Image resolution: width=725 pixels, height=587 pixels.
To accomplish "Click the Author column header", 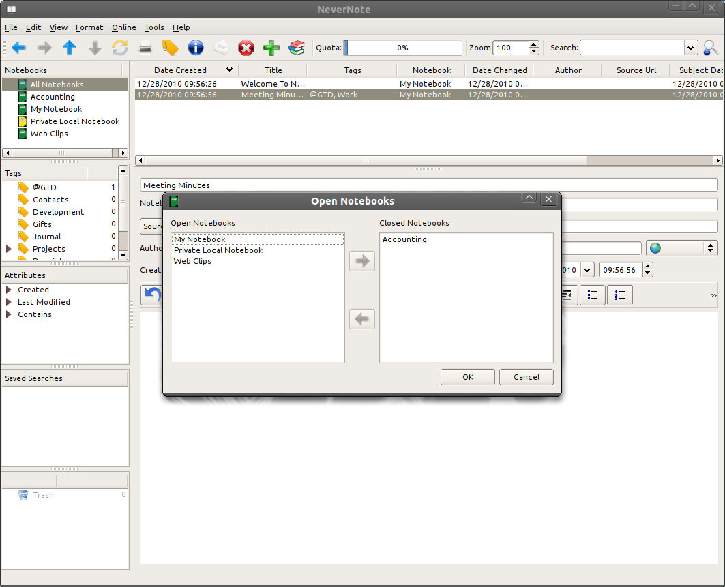I will (568, 70).
